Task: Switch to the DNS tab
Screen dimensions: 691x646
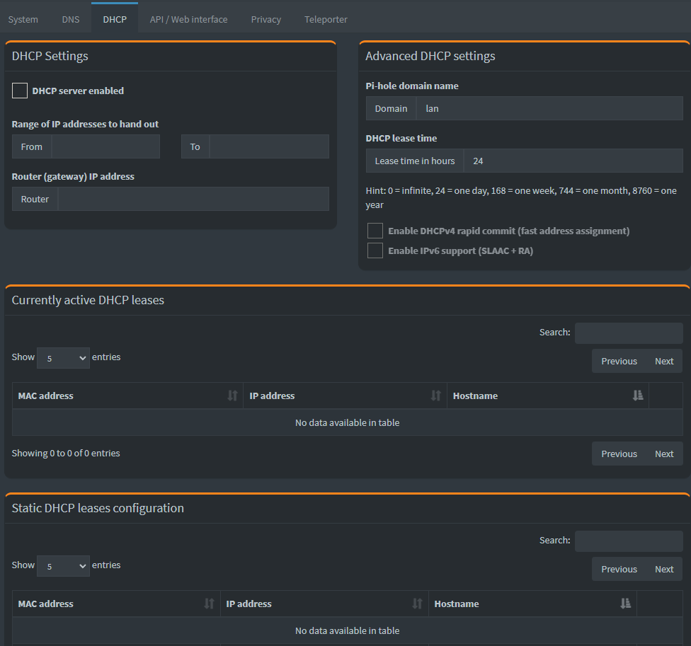Action: tap(71, 19)
